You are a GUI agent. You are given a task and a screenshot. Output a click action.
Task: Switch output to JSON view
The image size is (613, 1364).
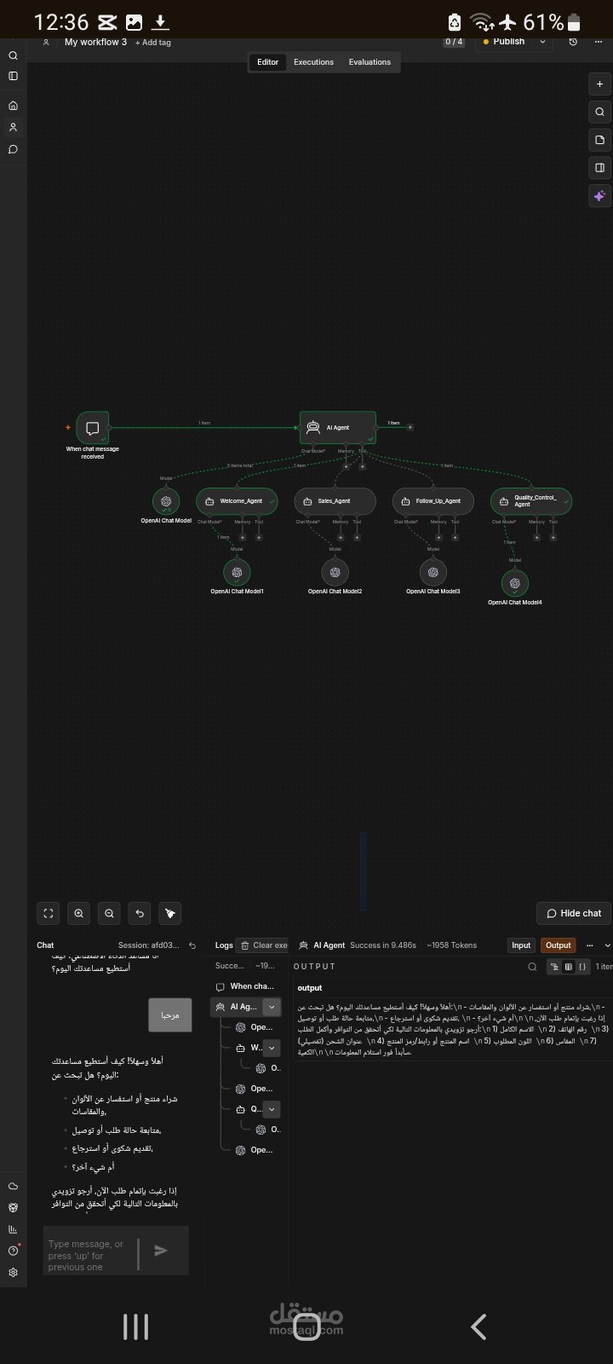582,967
